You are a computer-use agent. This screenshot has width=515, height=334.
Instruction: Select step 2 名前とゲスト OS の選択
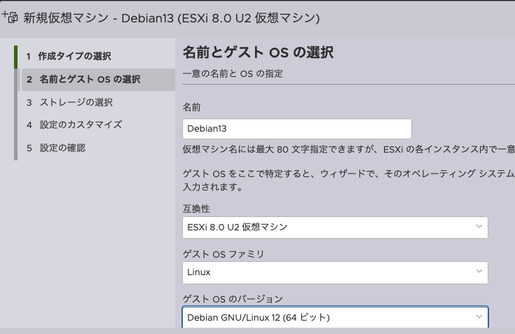click(98, 79)
